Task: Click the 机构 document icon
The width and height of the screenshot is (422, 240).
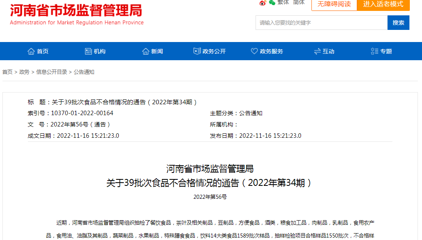Action: tap(88, 51)
